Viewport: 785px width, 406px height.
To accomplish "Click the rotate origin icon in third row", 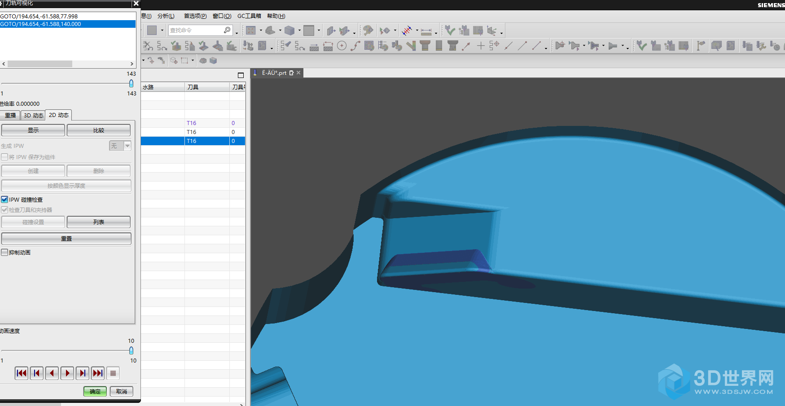I will pyautogui.click(x=151, y=60).
